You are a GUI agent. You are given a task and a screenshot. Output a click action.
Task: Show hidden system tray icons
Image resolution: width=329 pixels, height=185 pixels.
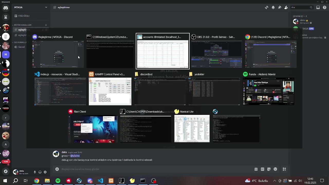[275, 181]
